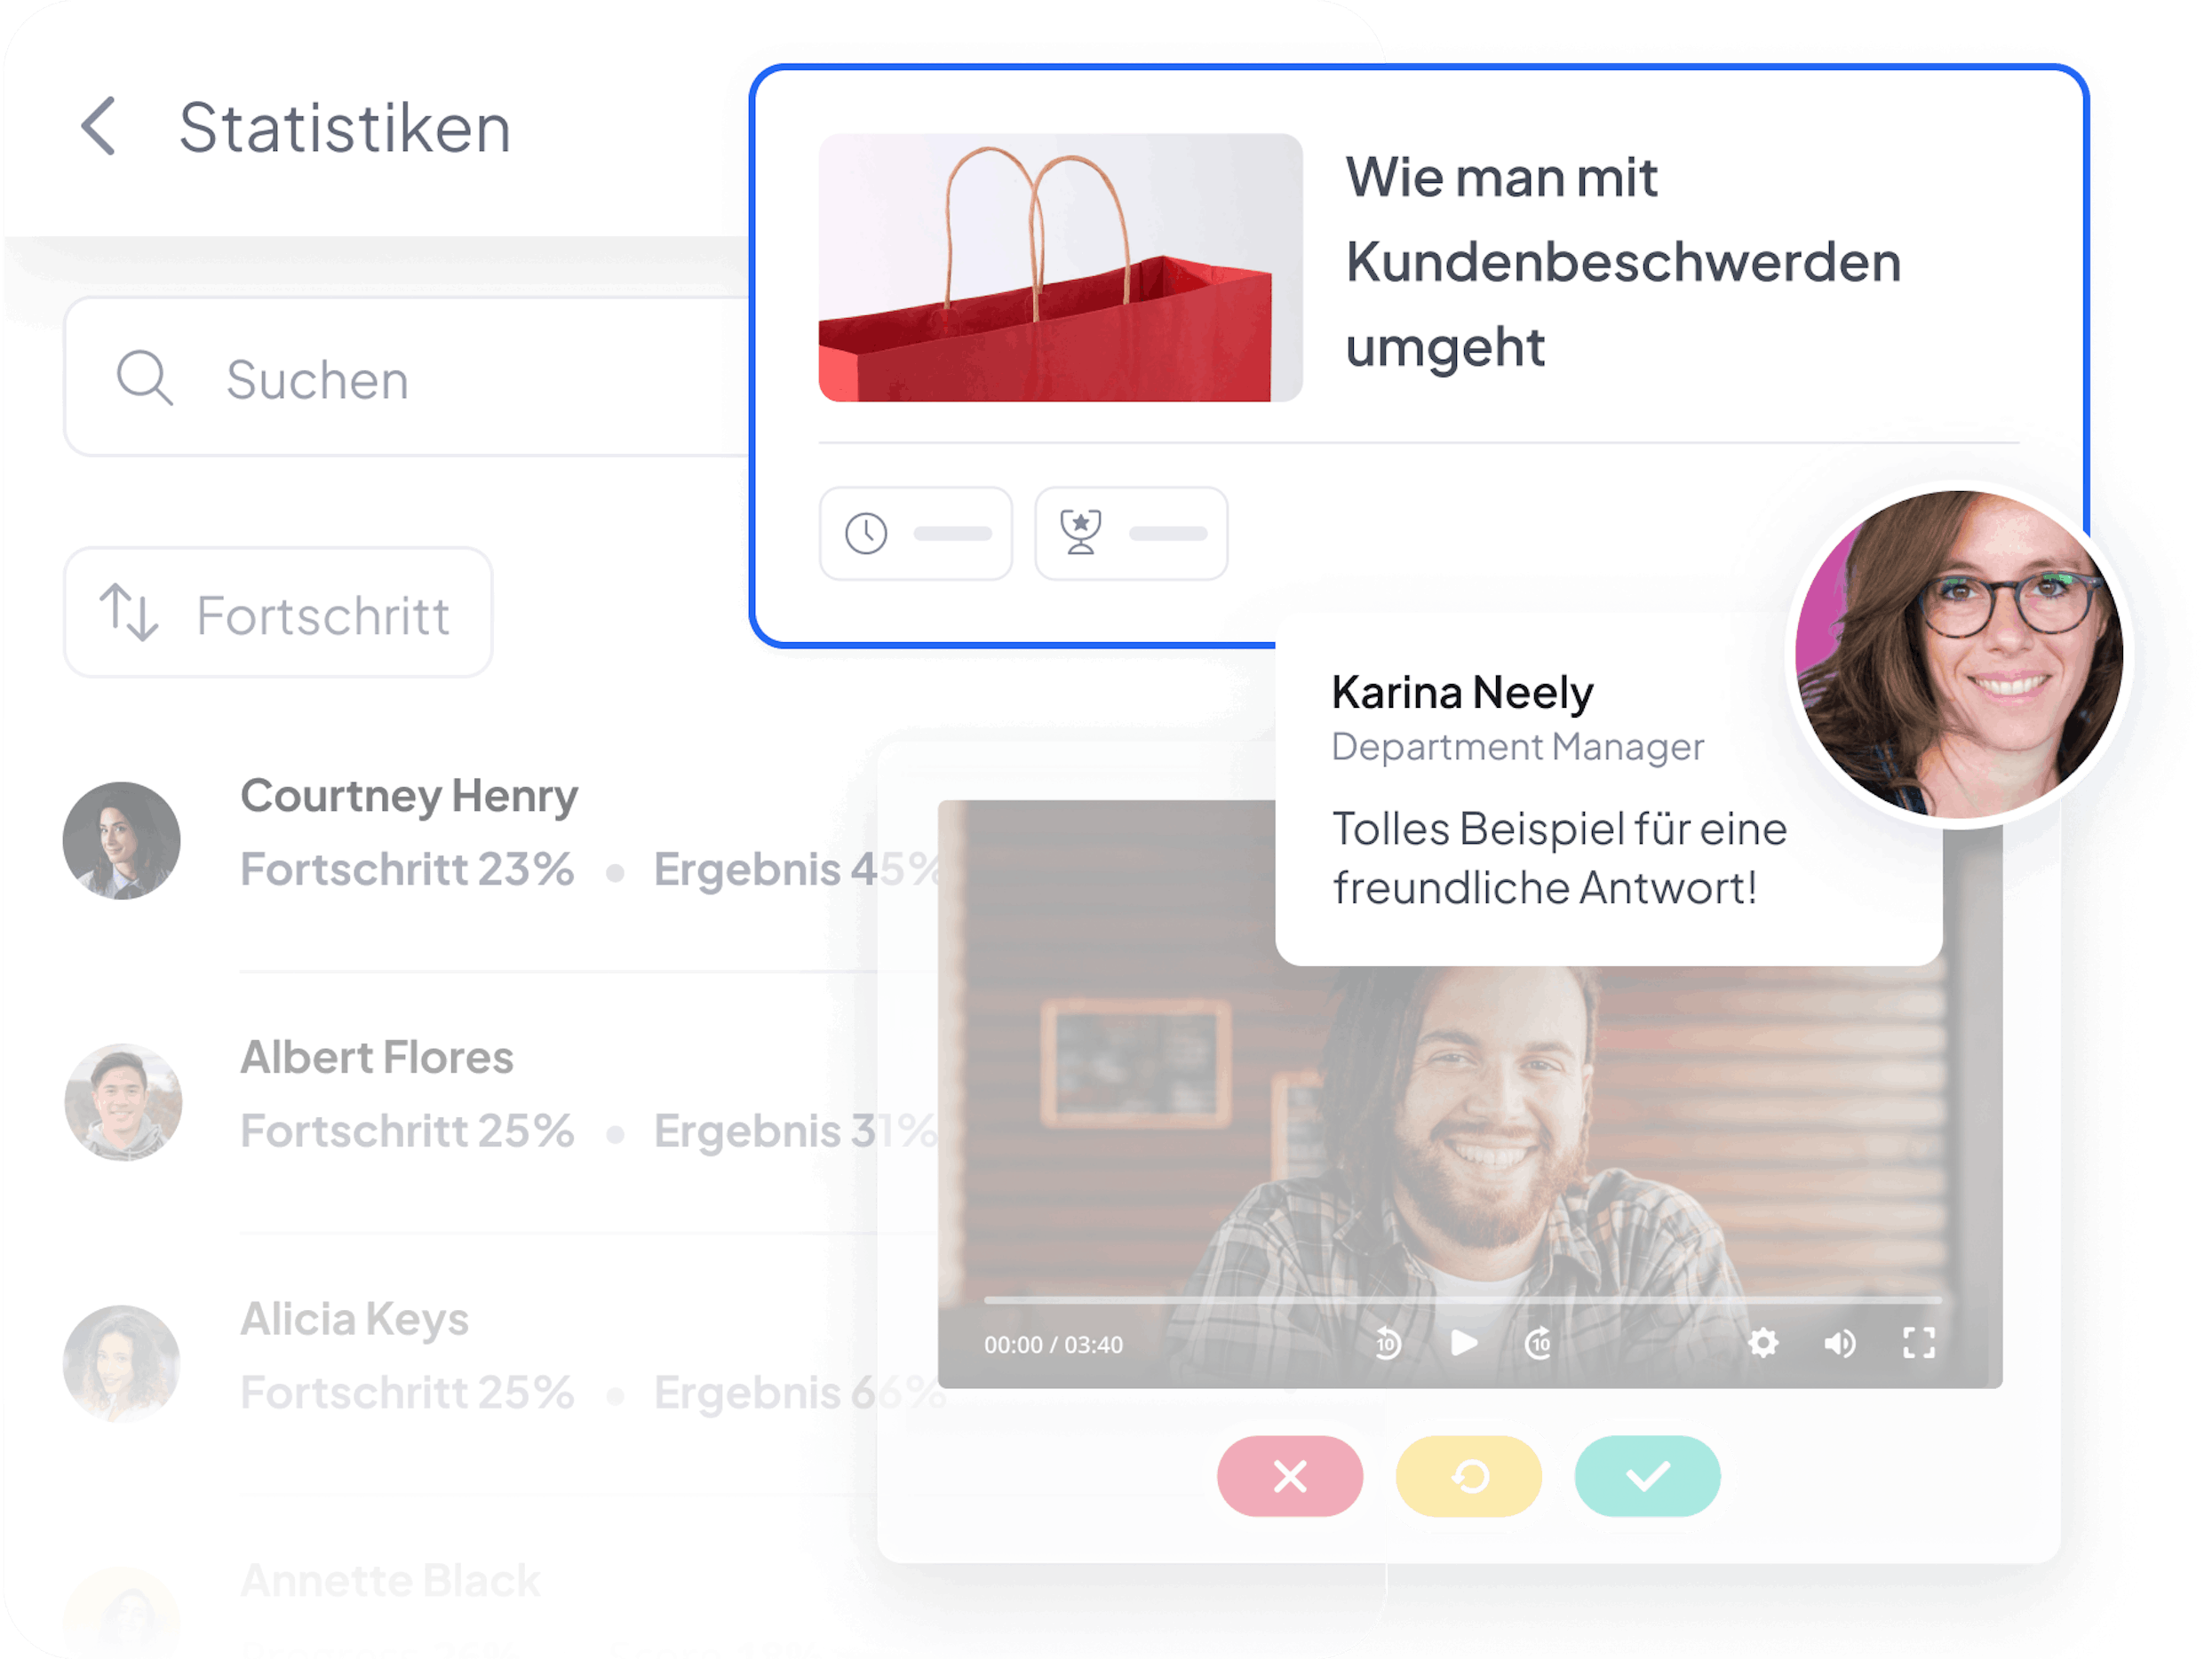Click the clock duration chip

click(x=915, y=534)
